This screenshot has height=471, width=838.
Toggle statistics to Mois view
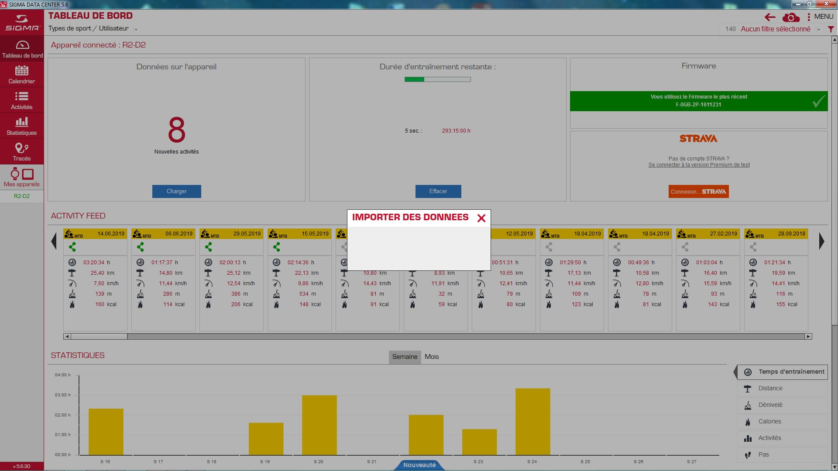[x=432, y=357]
